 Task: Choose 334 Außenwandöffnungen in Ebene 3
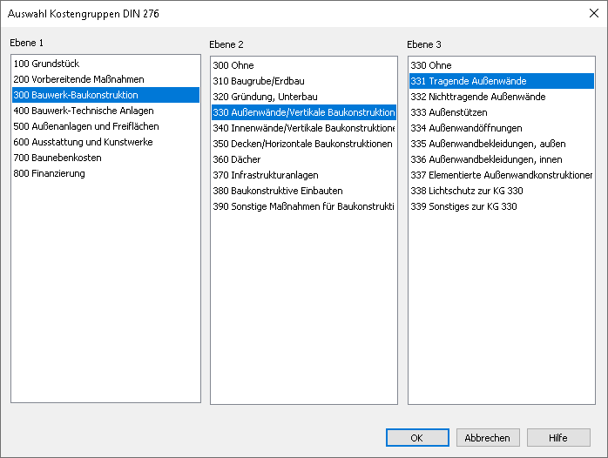pyautogui.click(x=502, y=128)
